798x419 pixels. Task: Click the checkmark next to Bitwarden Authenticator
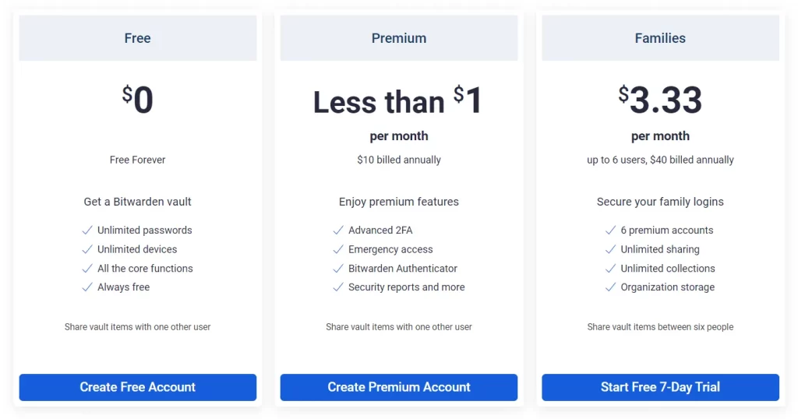point(338,269)
